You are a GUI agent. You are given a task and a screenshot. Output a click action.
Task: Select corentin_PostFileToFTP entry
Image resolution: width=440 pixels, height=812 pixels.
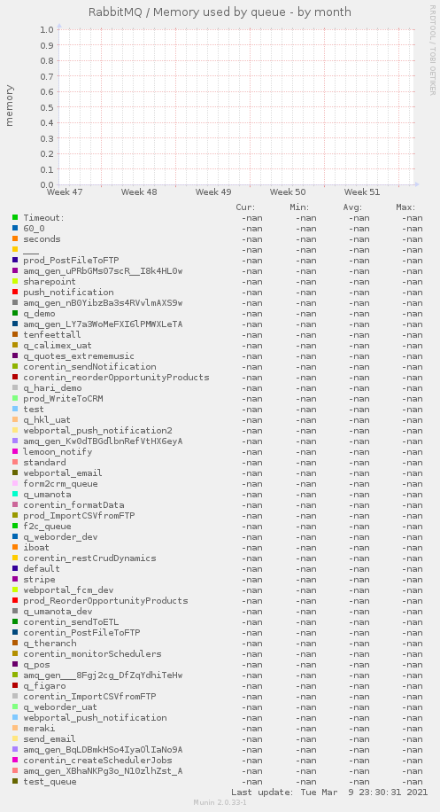(81, 632)
